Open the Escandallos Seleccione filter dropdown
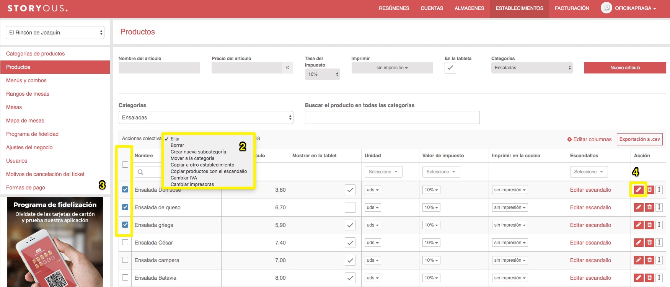This screenshot has height=287, width=670. pos(588,172)
